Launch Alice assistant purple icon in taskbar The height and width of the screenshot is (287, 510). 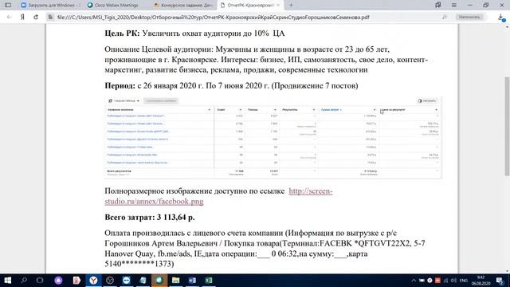pyautogui.click(x=58, y=281)
